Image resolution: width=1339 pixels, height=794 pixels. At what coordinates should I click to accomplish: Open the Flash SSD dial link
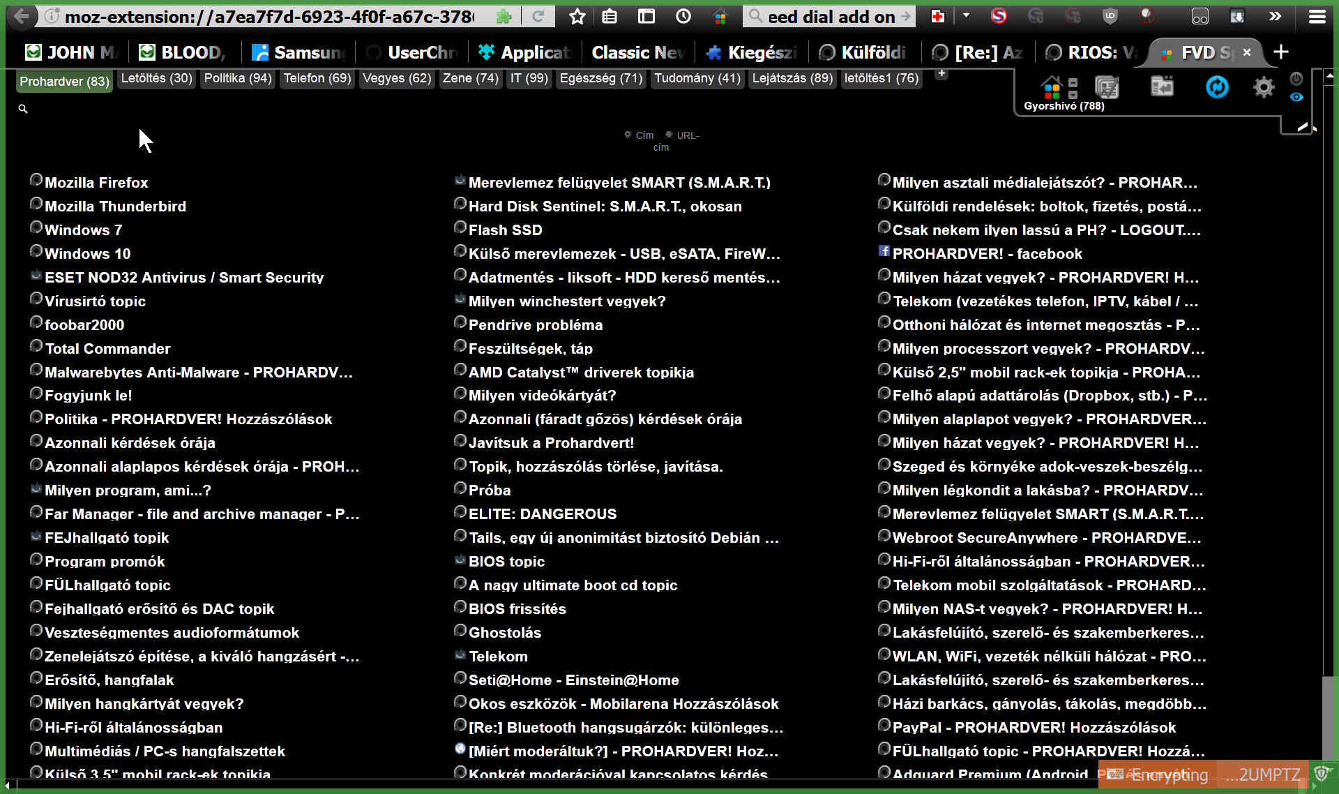(505, 230)
